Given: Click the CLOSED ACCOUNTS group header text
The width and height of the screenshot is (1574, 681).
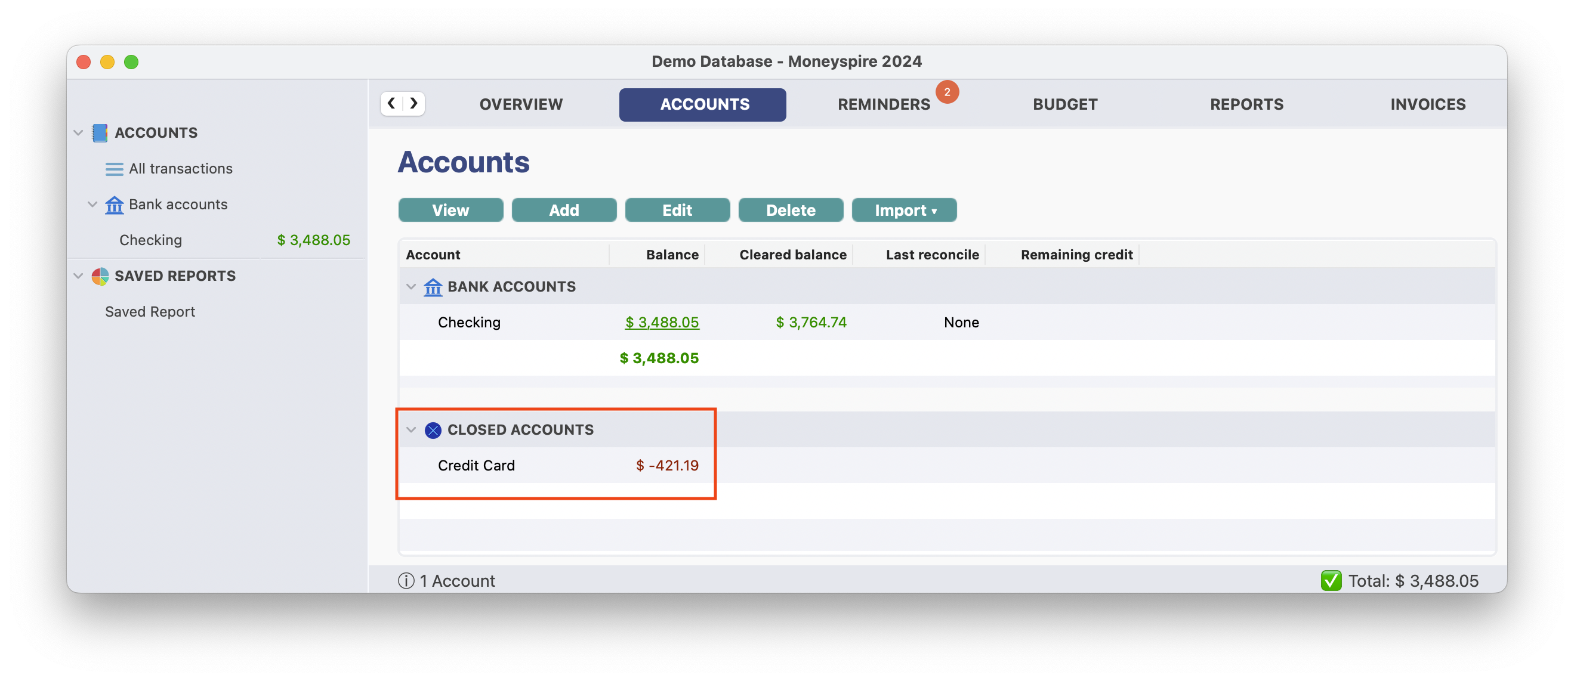Looking at the screenshot, I should [x=520, y=430].
